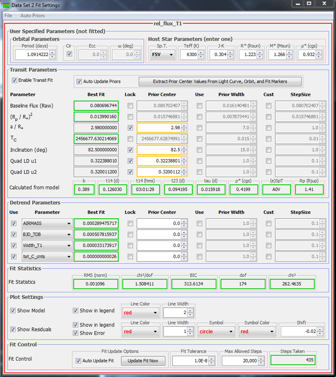Open the File menu
This screenshot has height=377, width=336.
(x=8, y=16)
